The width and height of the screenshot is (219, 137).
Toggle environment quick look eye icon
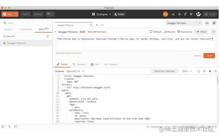point(207,23)
